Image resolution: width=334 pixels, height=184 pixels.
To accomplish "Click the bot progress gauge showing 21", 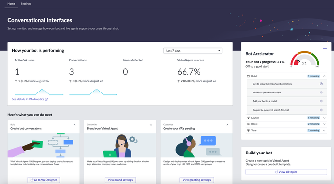I will coord(304,59).
